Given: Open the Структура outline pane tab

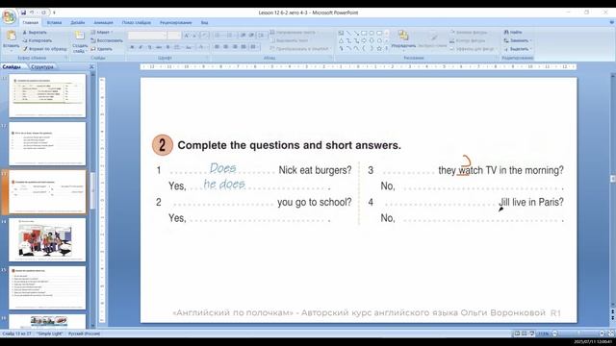Looking at the screenshot, I should 42,67.
